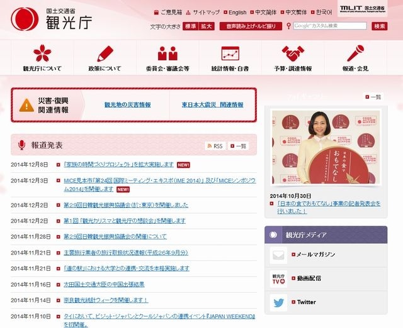403x328 pixels.
Task: Open 主要旅行業者の旅行取扱状況速報 link
Action: coord(126,253)
